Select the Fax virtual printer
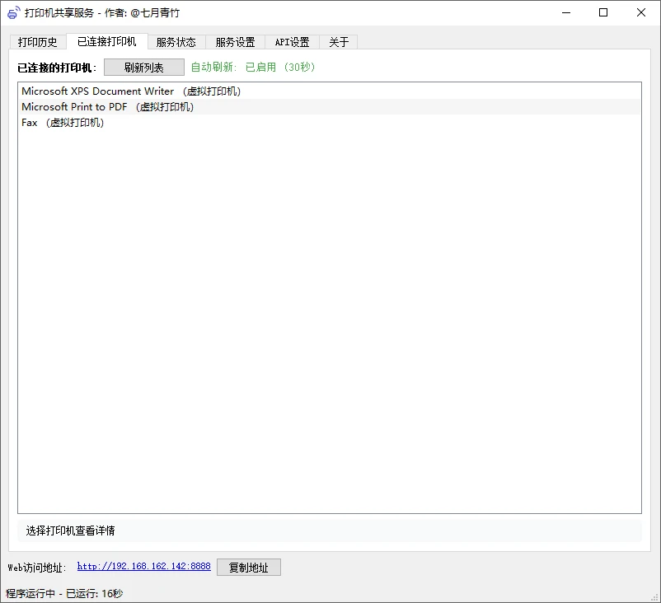661x603 pixels. [63, 122]
